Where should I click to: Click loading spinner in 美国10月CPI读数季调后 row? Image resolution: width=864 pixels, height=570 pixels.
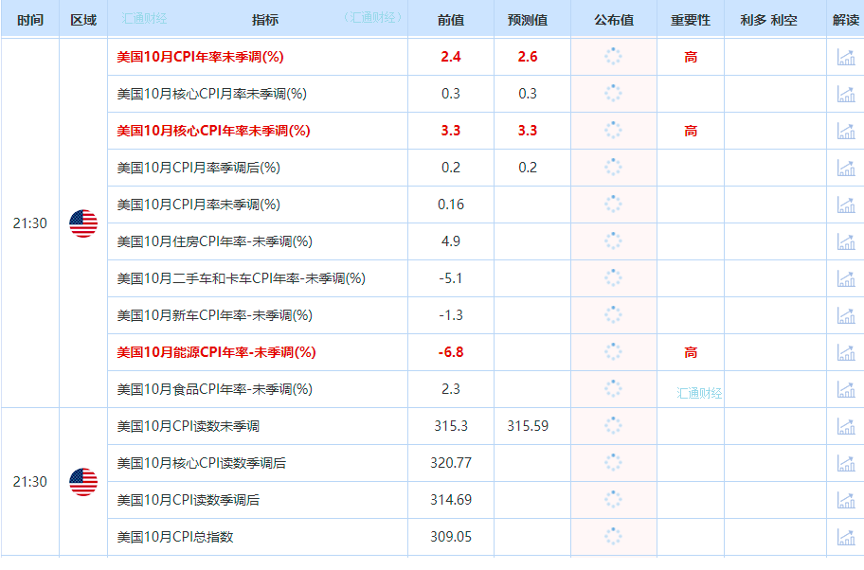pyautogui.click(x=613, y=500)
